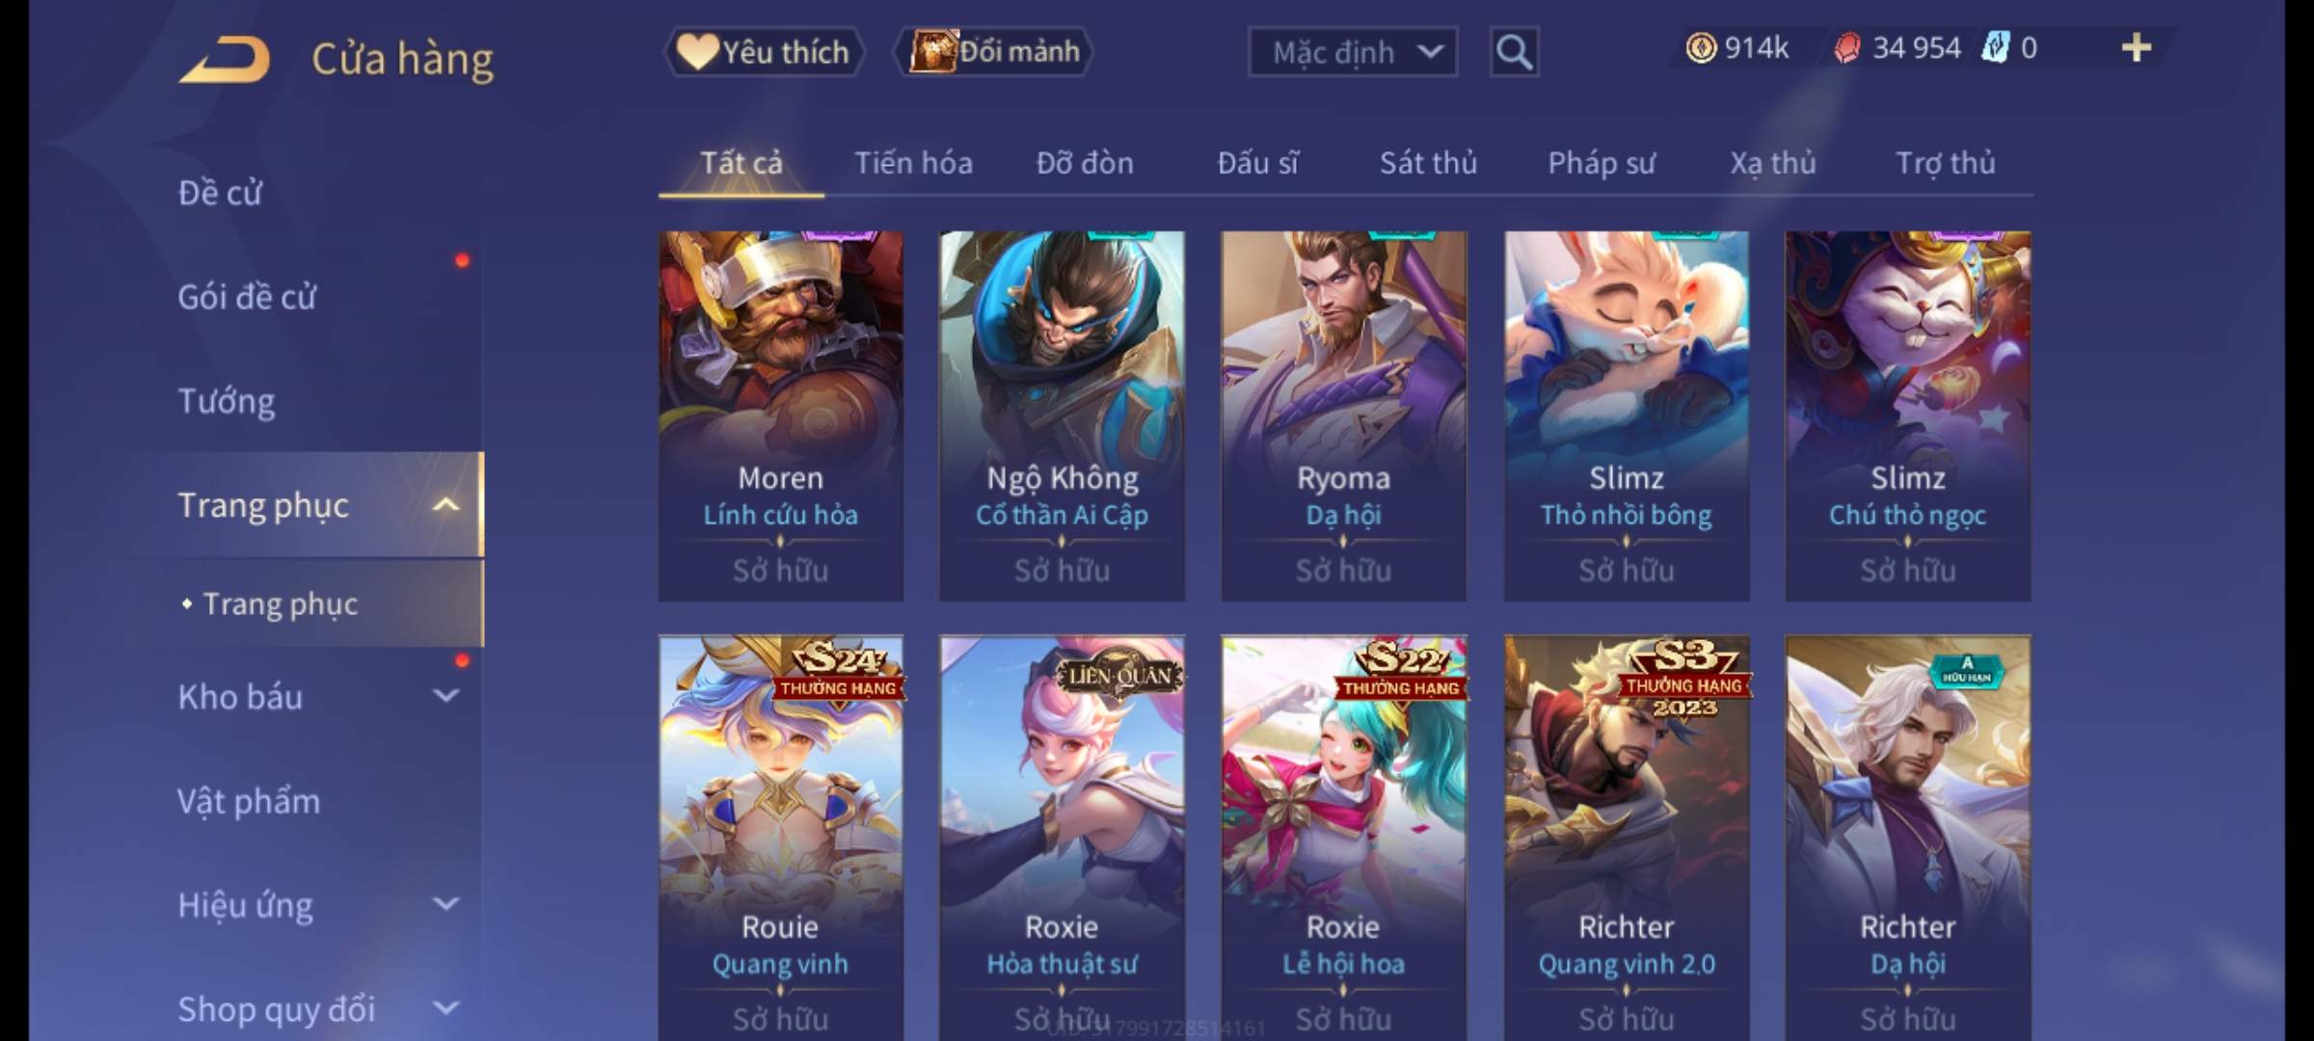Click the red ruby currency icon
2314x1041 pixels.
pyautogui.click(x=1847, y=48)
